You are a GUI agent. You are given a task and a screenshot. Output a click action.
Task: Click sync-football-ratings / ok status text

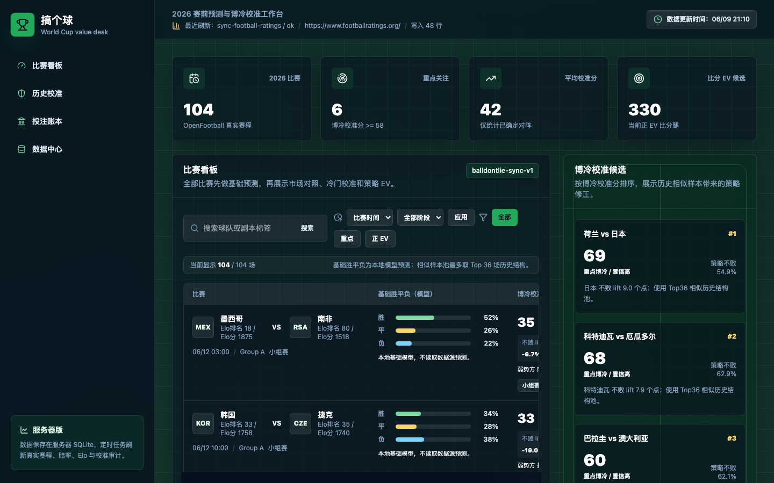(255, 26)
